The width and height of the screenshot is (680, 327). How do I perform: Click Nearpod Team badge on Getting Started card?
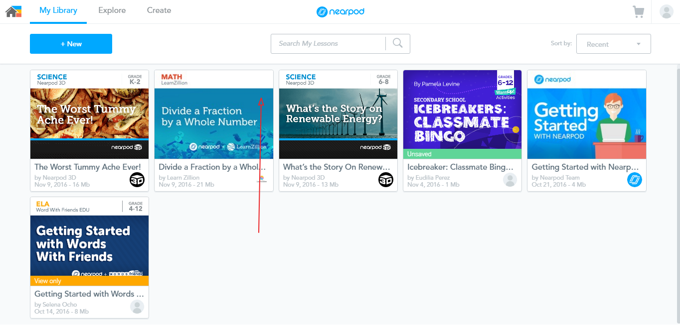pos(634,180)
